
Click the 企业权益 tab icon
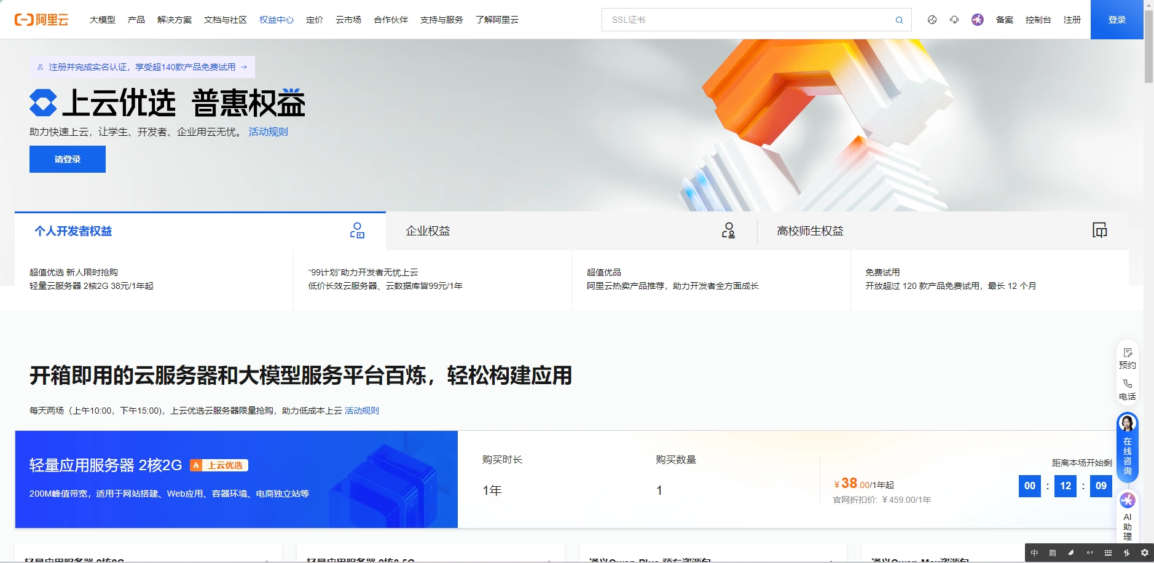coord(728,230)
